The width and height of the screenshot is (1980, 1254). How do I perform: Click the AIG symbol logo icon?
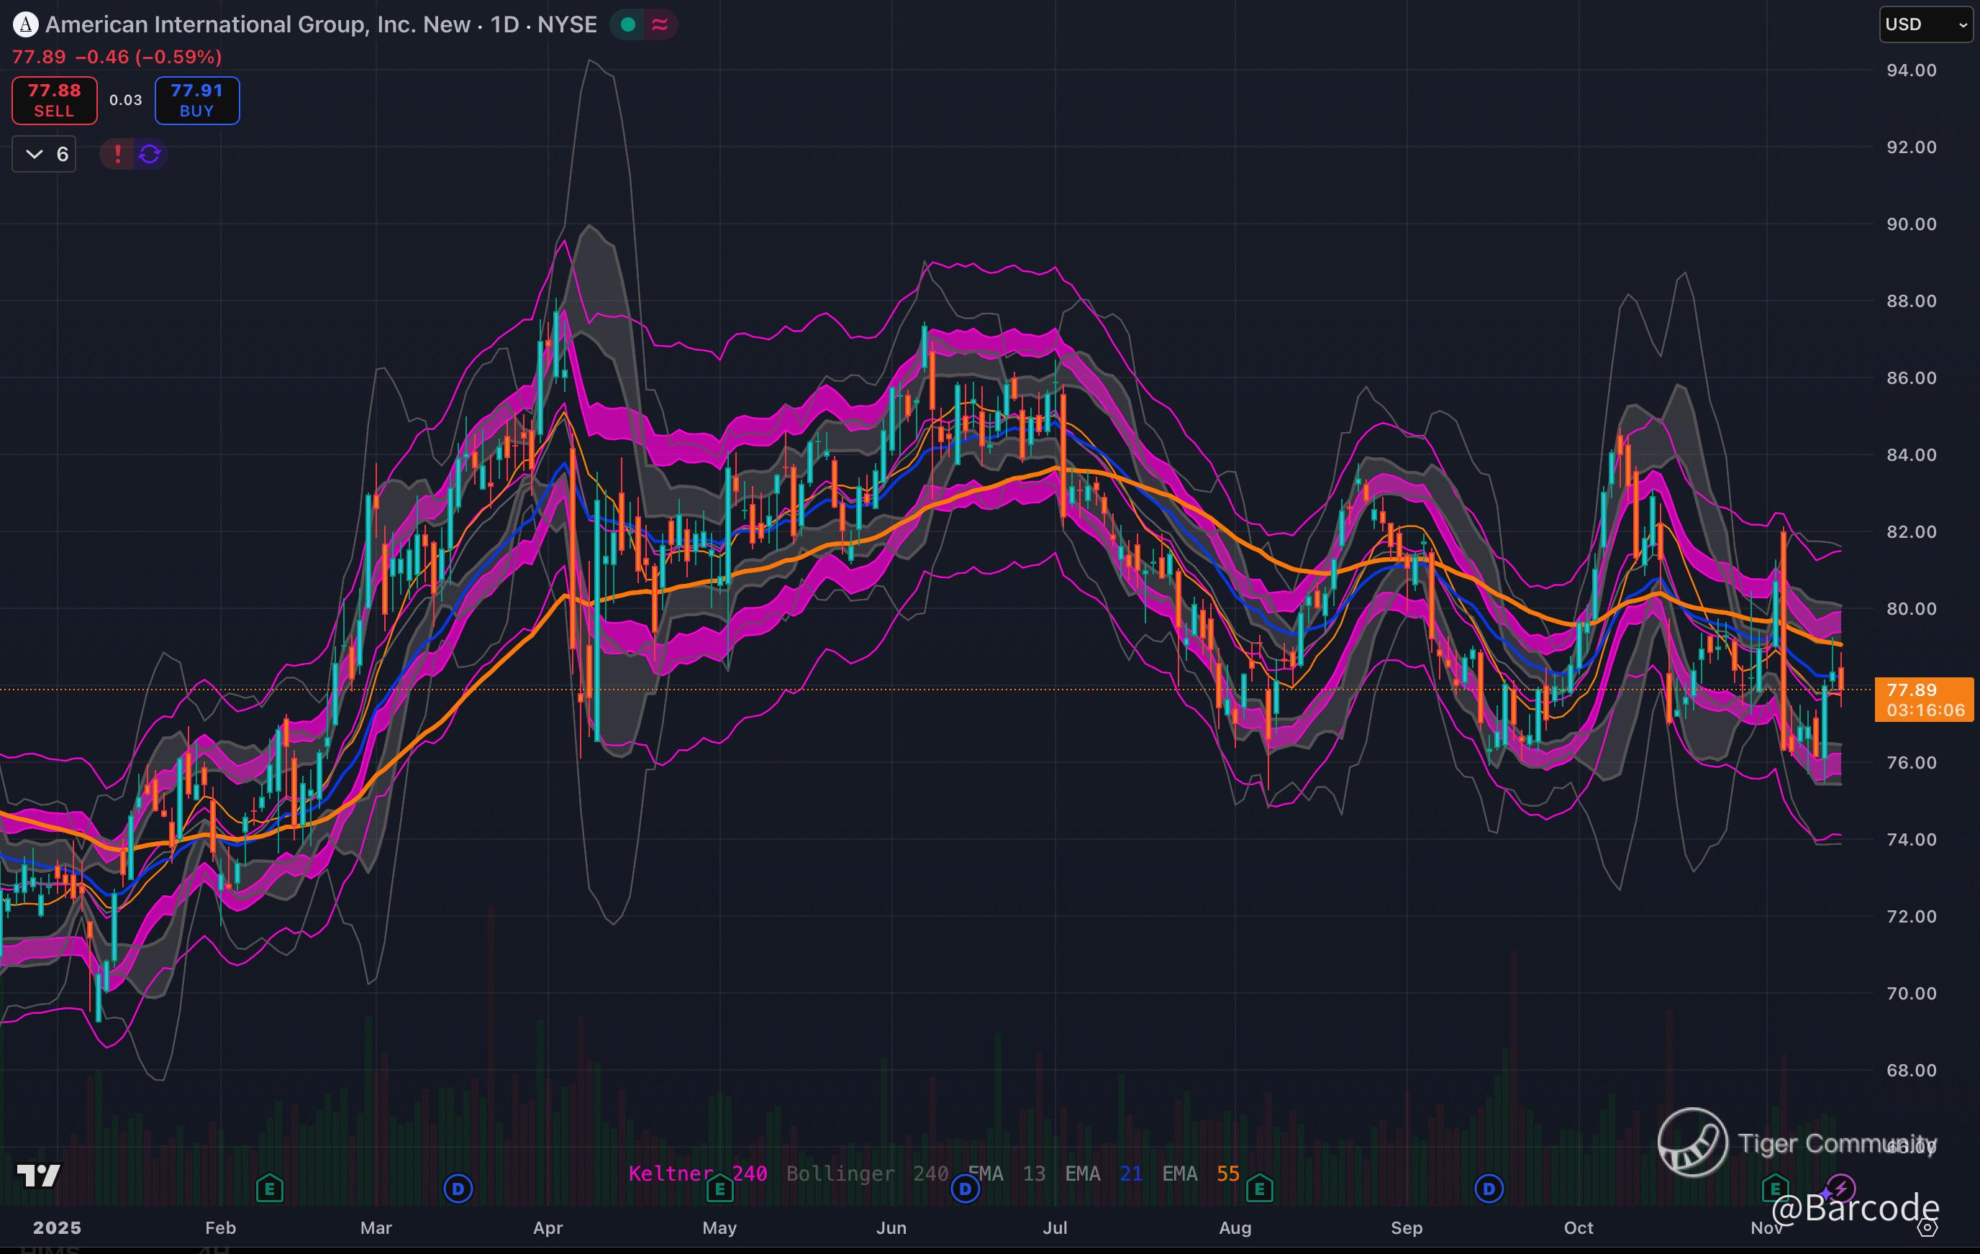click(25, 24)
